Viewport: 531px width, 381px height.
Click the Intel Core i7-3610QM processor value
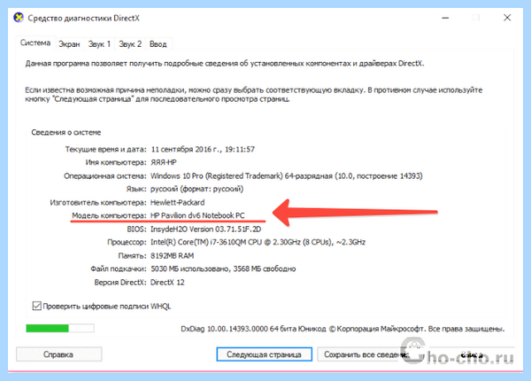(258, 243)
